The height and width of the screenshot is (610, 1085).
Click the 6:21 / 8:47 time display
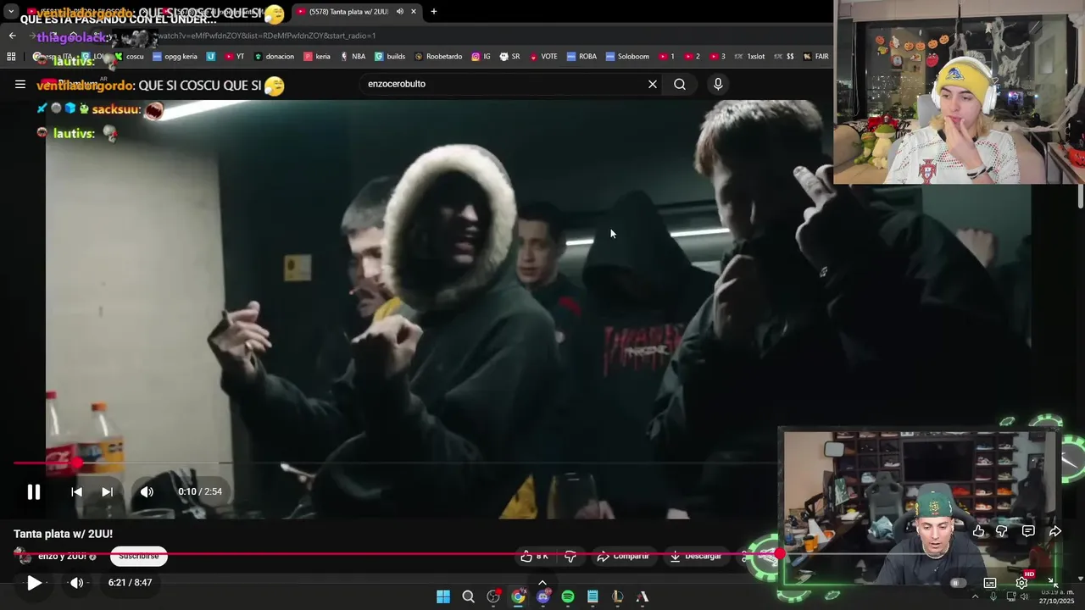coord(130,583)
